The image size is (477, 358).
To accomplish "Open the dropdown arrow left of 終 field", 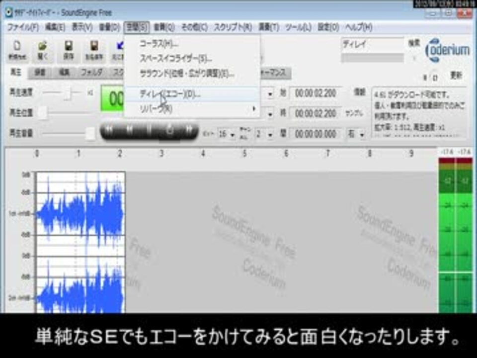I will coord(270,114).
